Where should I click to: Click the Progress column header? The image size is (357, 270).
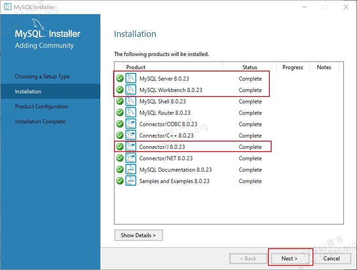293,67
